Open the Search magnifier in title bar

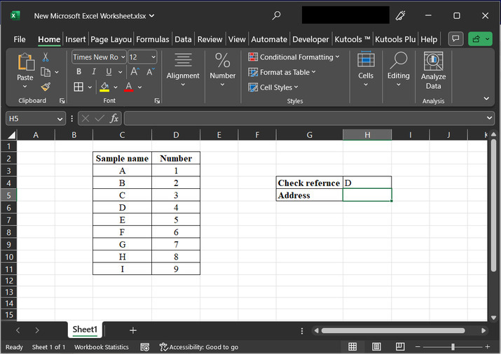pyautogui.click(x=276, y=15)
